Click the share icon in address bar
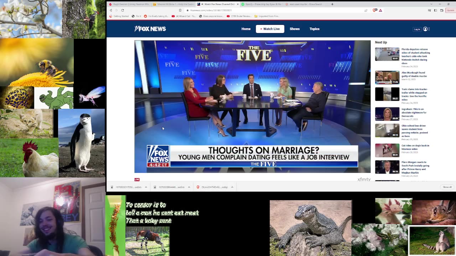The height and width of the screenshot is (256, 456). pos(366,10)
